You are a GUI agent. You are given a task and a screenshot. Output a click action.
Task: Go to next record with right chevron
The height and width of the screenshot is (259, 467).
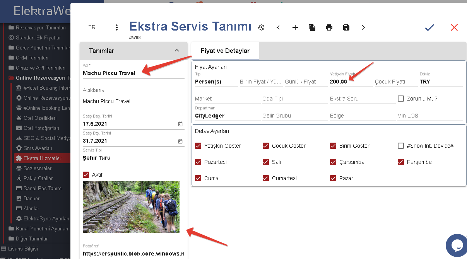[x=363, y=27]
